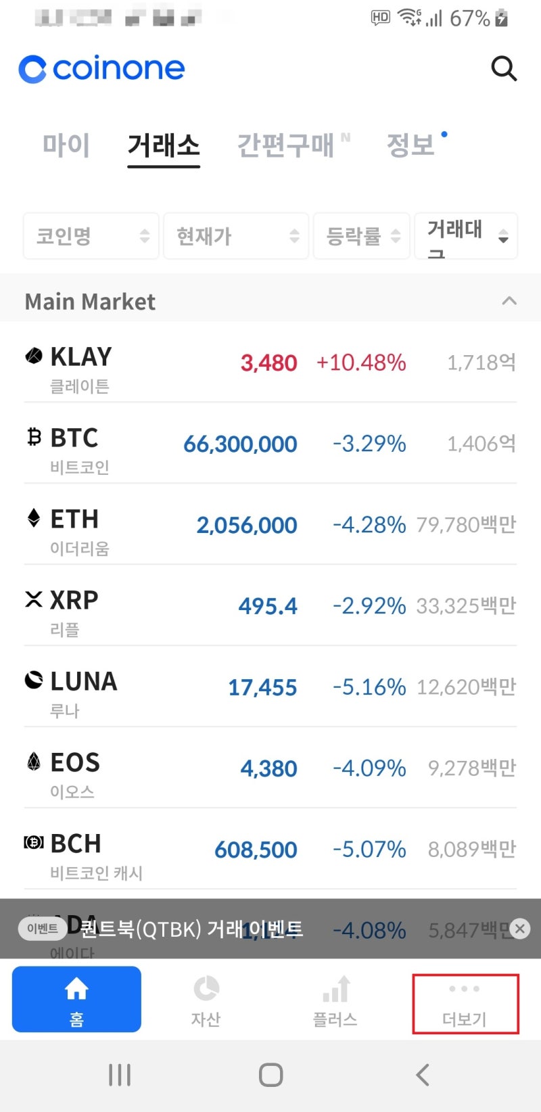
Task: Tap the BTC bitcoin icon
Action: (34, 437)
